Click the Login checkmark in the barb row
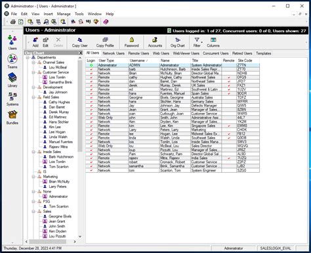The width and height of the screenshot is (311, 253). [x=91, y=69]
